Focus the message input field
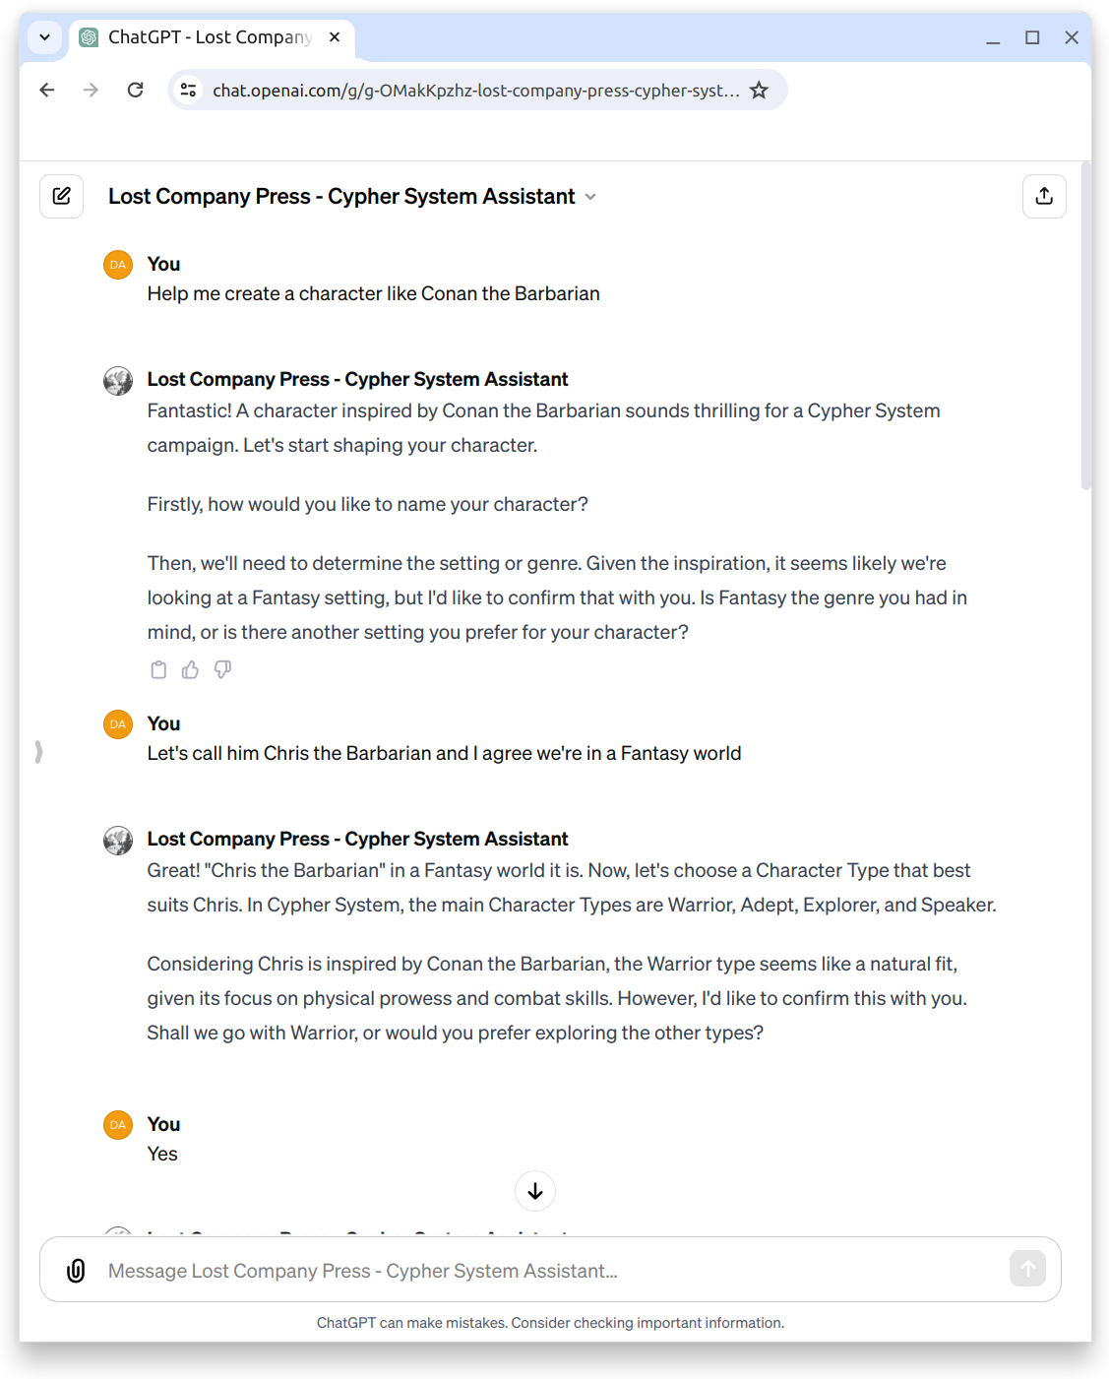The image size is (1109, 1379). (x=550, y=1271)
